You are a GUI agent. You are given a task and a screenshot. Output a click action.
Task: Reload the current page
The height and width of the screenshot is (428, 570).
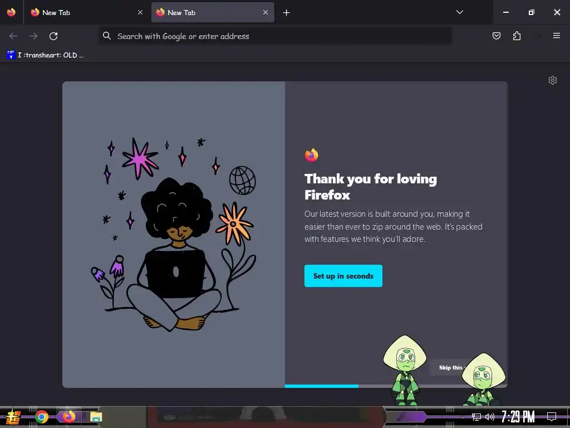click(53, 36)
